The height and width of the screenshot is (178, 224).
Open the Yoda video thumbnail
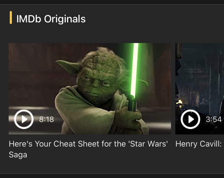click(90, 88)
